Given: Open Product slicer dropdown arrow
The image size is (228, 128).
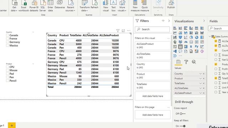Looking at the screenshot, I should tap(33, 64).
